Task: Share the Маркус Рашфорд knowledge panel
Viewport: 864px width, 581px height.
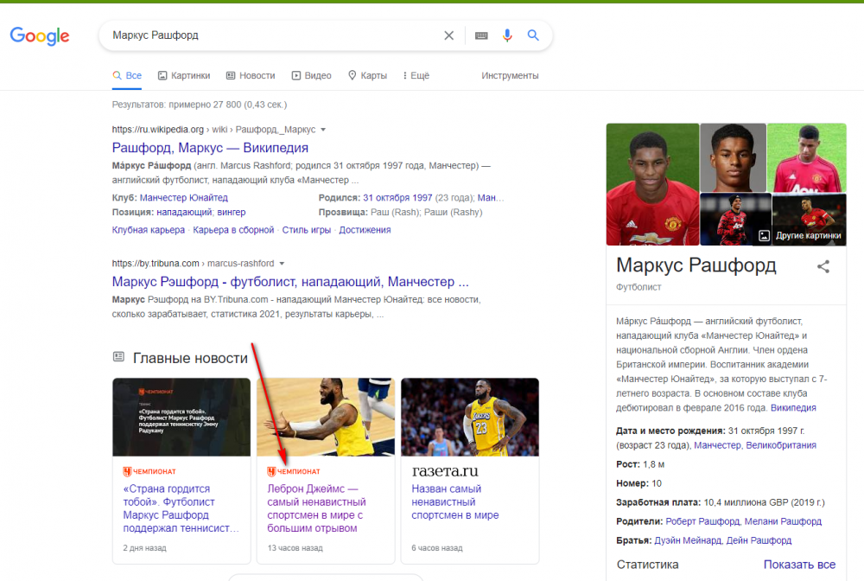Action: click(823, 266)
